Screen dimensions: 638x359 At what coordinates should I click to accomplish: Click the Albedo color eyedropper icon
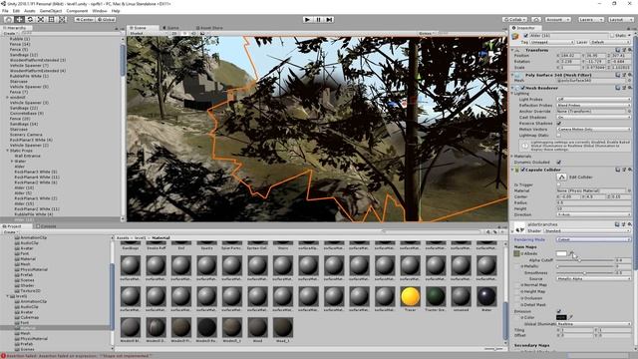coord(571,253)
